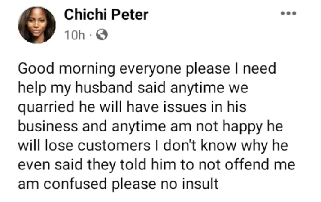The image size is (321, 202).
Task: Click the word "offend" in the post
Action: click(247, 164)
